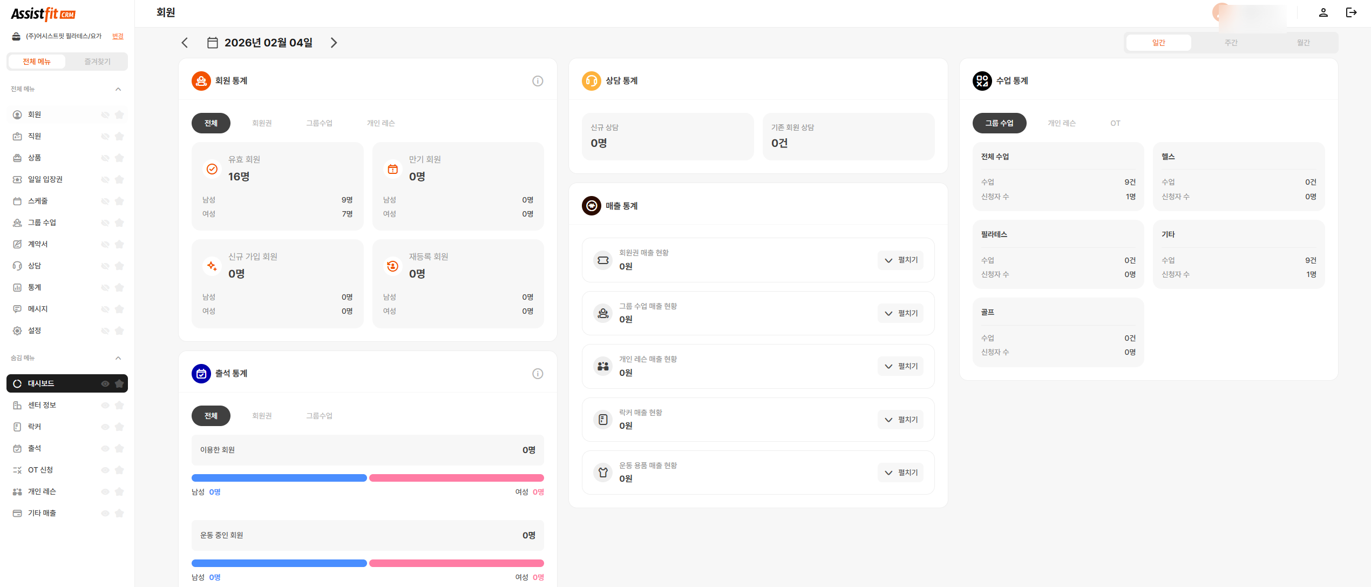
Task: Select 상담 in the sidebar
Action: pyautogui.click(x=35, y=265)
